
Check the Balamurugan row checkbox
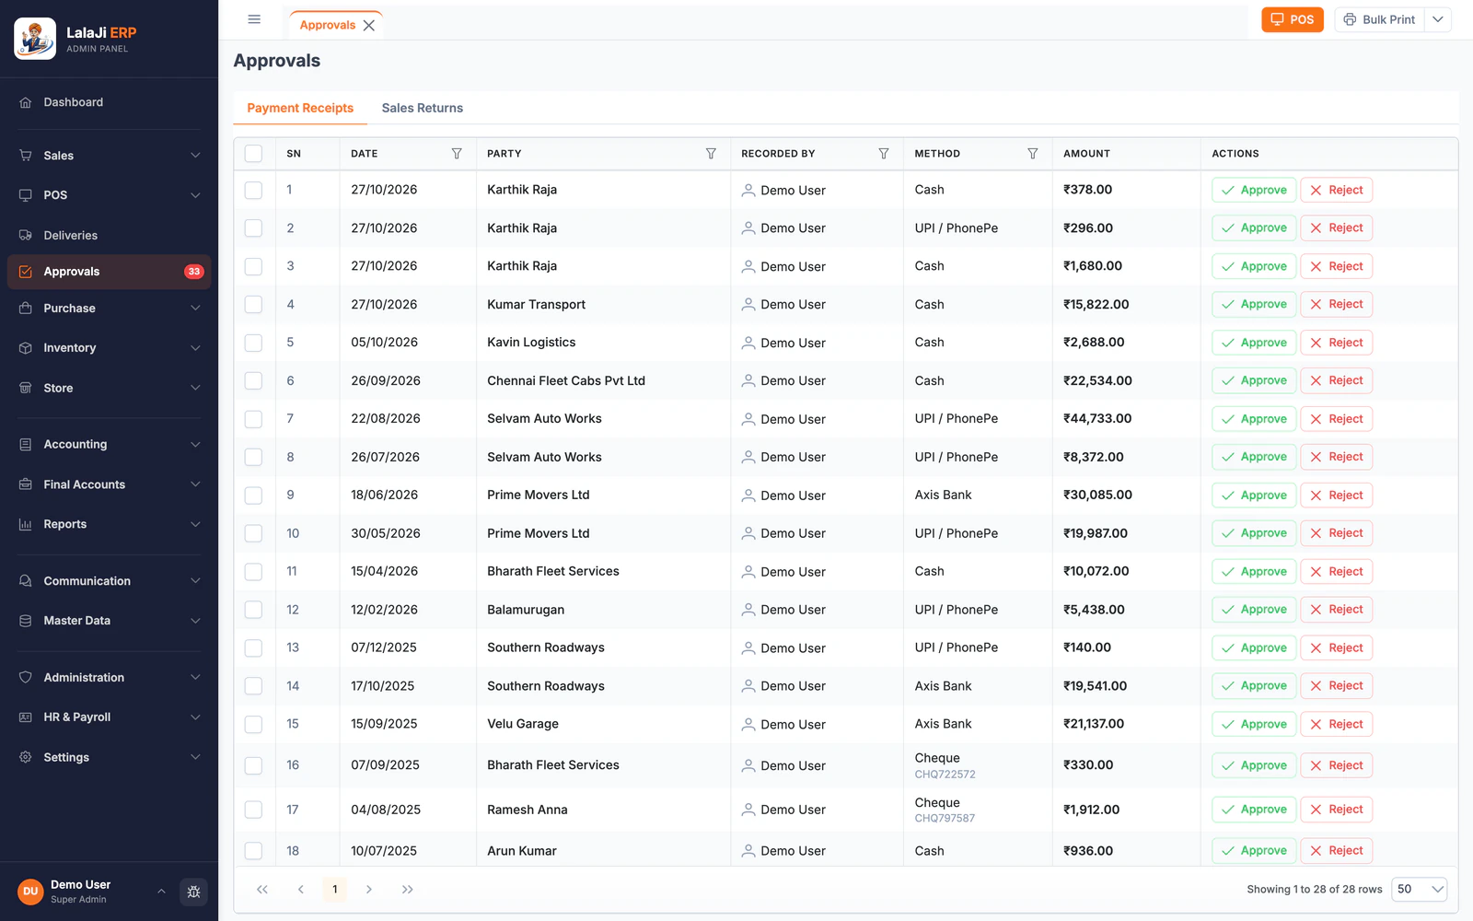[x=254, y=610]
